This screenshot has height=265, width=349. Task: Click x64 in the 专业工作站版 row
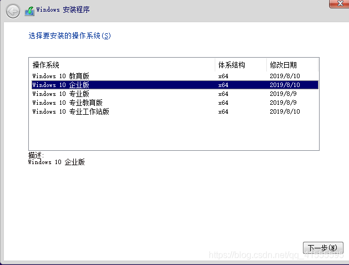(x=223, y=112)
